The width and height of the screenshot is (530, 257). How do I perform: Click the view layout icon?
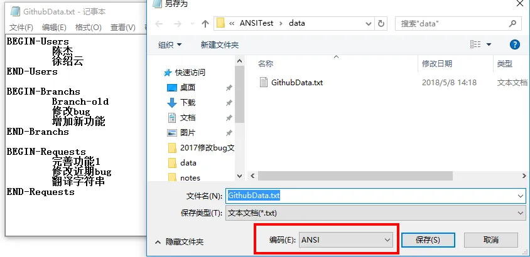coord(475,45)
